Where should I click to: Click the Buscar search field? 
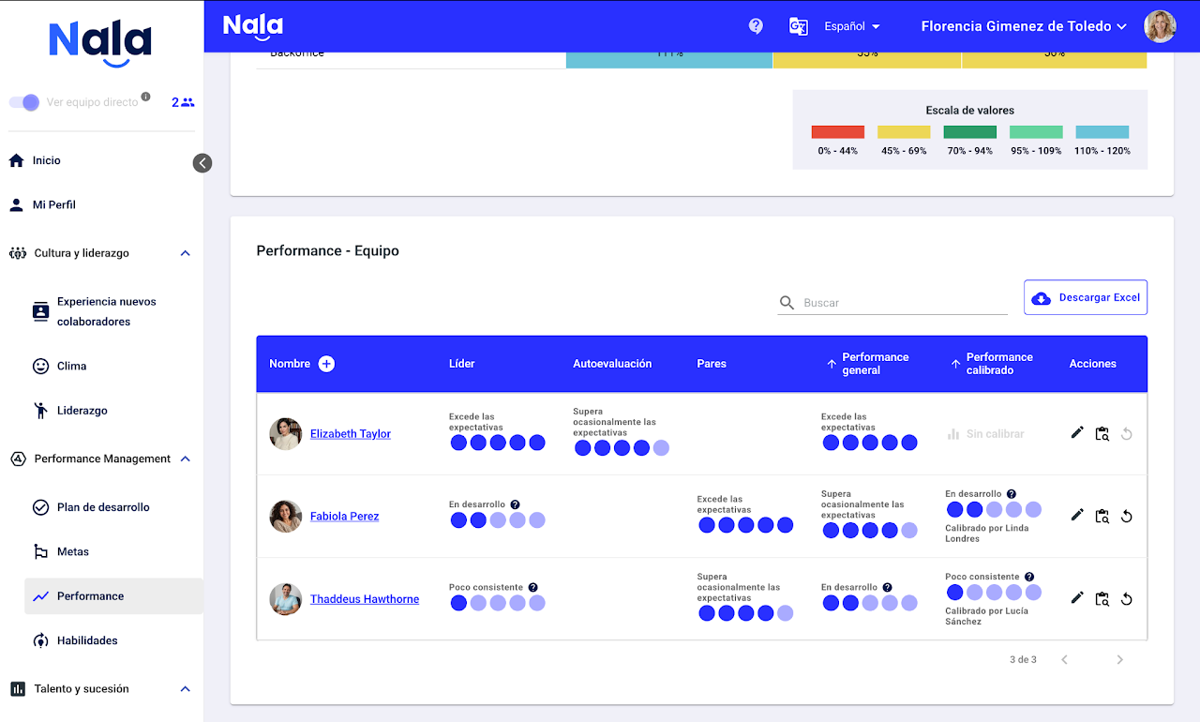tap(900, 303)
